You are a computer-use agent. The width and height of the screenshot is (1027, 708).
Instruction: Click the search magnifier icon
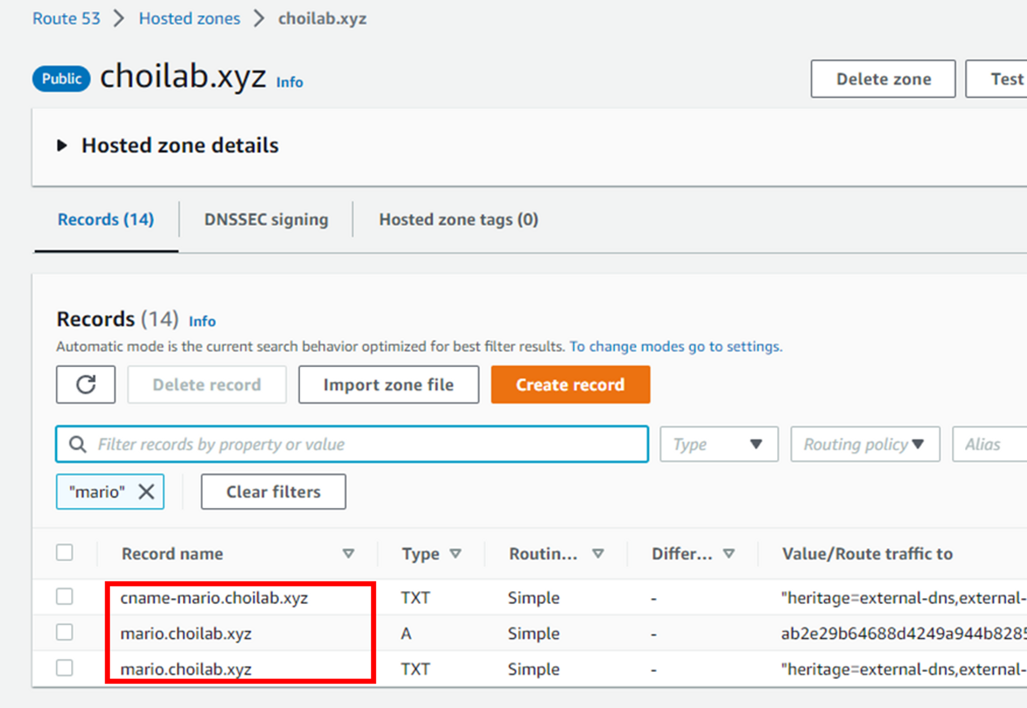[x=78, y=444]
